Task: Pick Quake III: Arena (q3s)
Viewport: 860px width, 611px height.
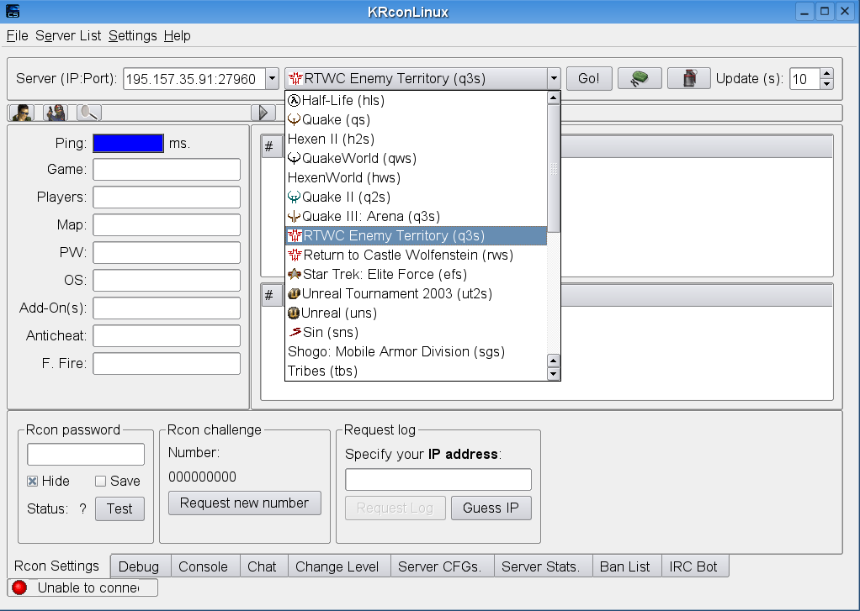Action: pyautogui.click(x=416, y=217)
